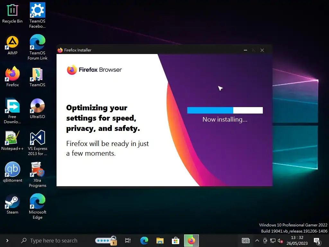Click the installation progress bar
The height and width of the screenshot is (247, 329).
click(225, 110)
